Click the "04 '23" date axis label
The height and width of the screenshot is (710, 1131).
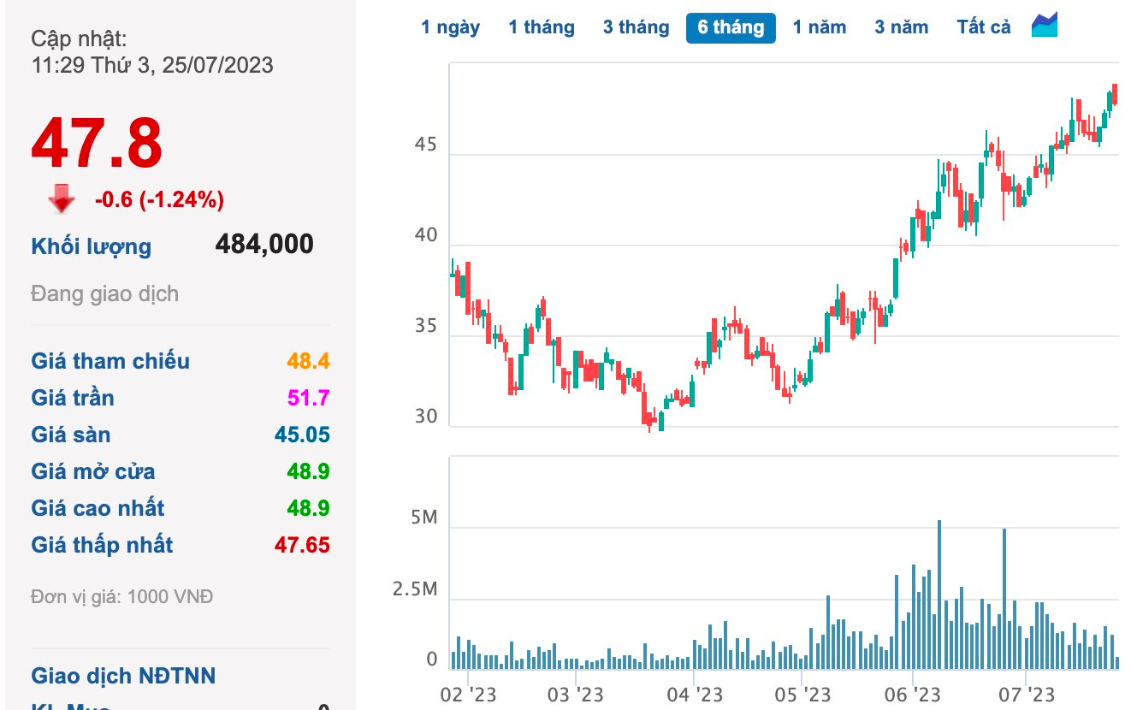point(694,693)
